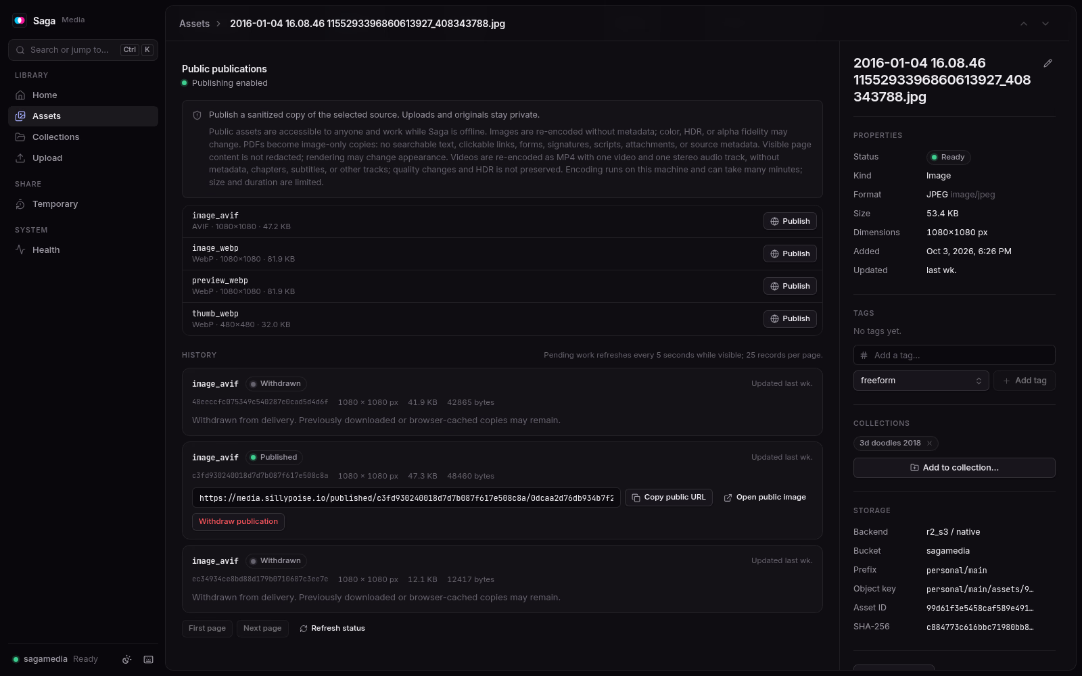Publish the thumb_webp rendition

pos(790,318)
